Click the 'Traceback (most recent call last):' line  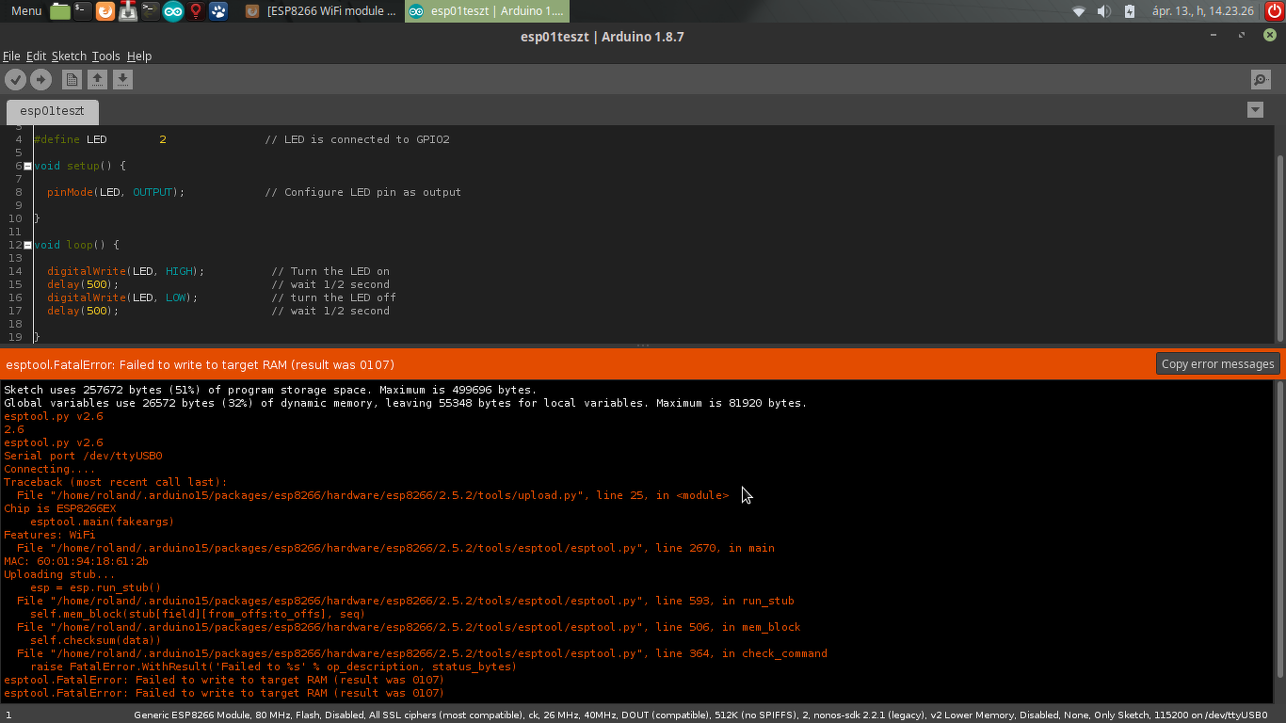click(x=116, y=482)
